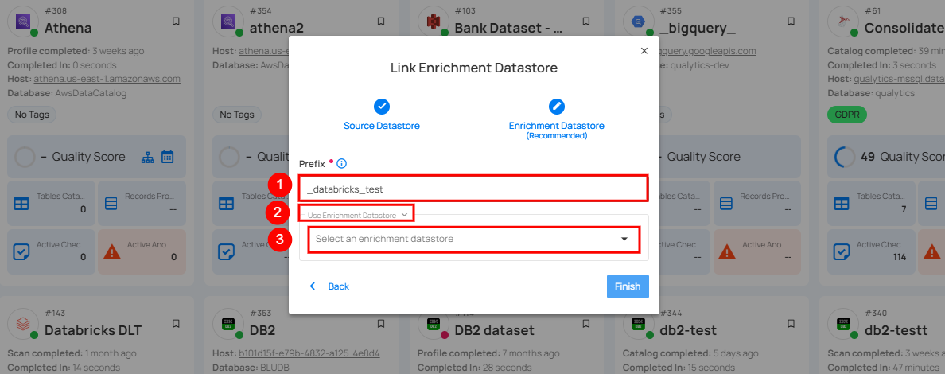Bookmark the DB2 datastore card
The image size is (945, 374).
(x=381, y=323)
